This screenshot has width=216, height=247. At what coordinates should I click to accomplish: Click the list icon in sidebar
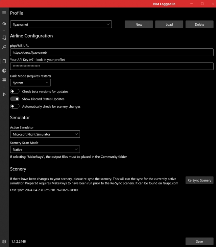[x=4, y=80]
